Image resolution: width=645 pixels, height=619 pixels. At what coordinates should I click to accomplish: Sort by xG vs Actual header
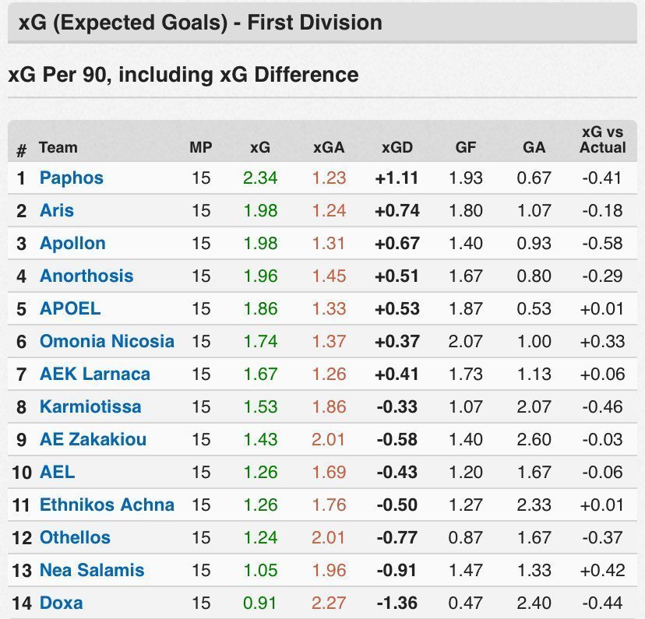tap(603, 139)
